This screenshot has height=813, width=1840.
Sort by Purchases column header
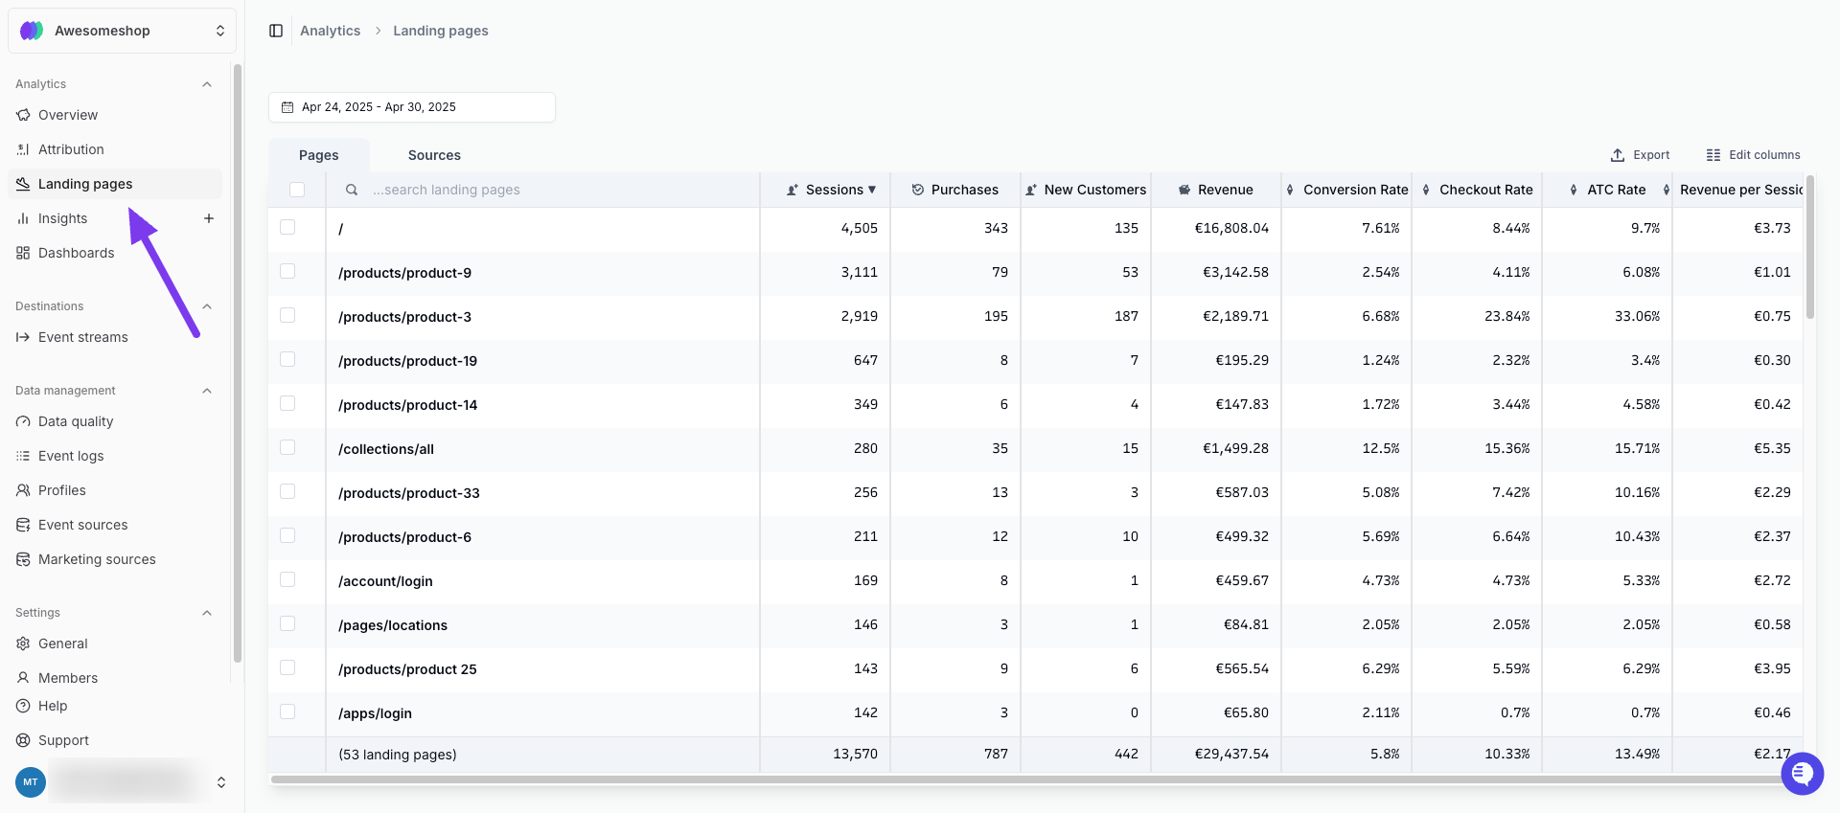tap(954, 190)
